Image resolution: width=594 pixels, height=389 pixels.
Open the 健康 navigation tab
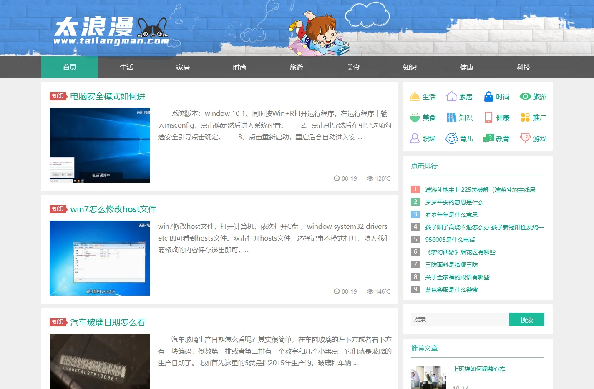(467, 67)
